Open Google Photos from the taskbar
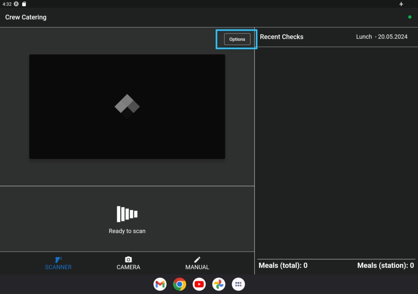The height and width of the screenshot is (294, 418). [x=219, y=284]
